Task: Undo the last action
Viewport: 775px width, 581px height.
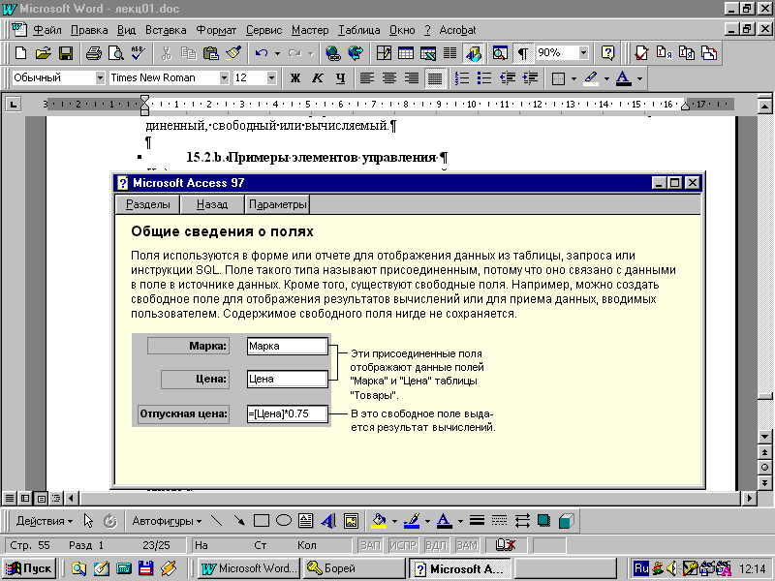Action: [262, 53]
